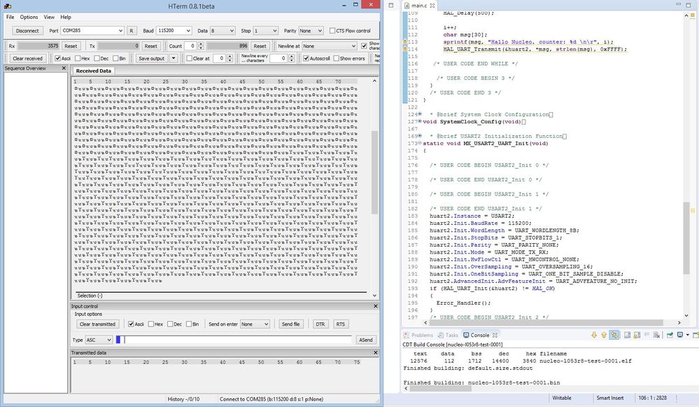
Task: Click the up-arrow Previous Error console icon
Action: (x=604, y=335)
